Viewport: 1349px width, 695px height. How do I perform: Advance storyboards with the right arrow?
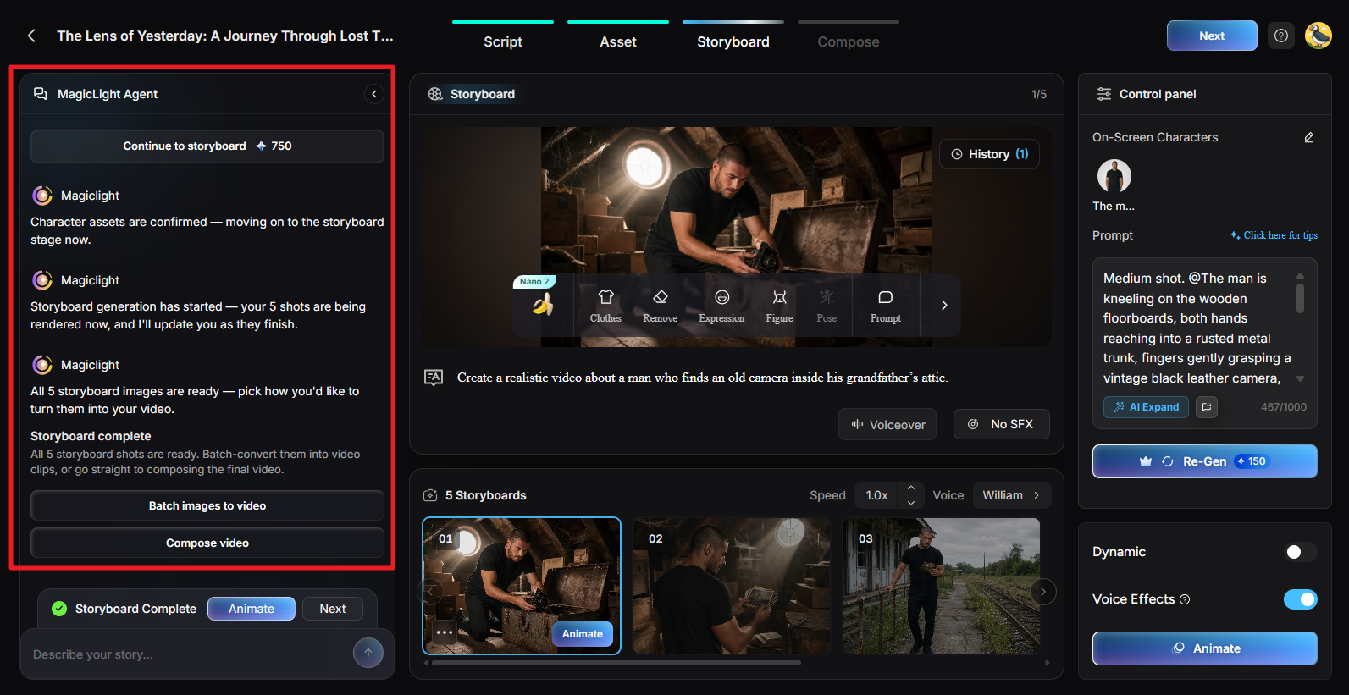[x=1043, y=592]
